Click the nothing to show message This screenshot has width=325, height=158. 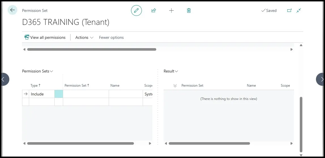tap(229, 99)
